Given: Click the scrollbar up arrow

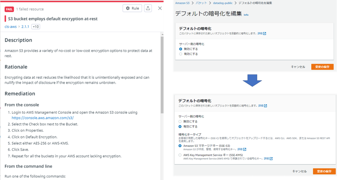Looking at the screenshot, I should pyautogui.click(x=162, y=34).
